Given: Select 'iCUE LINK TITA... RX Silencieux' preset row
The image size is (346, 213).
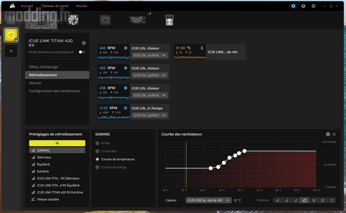Looking at the screenshot, I should click(57, 178).
